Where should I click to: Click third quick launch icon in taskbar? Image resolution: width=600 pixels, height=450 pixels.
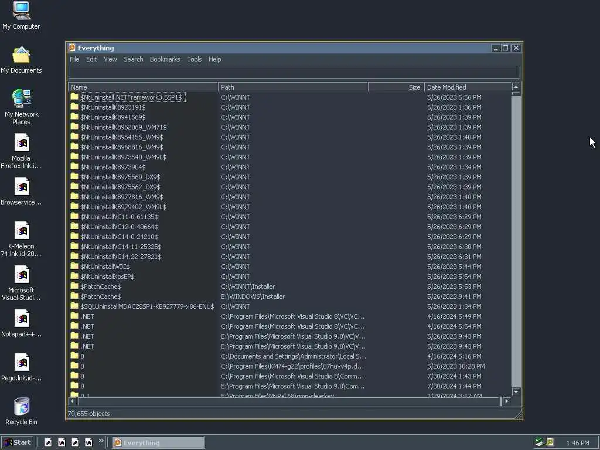(75, 442)
